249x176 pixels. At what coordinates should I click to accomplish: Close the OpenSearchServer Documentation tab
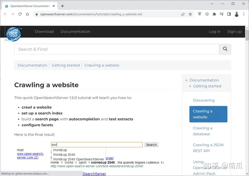[54, 6]
